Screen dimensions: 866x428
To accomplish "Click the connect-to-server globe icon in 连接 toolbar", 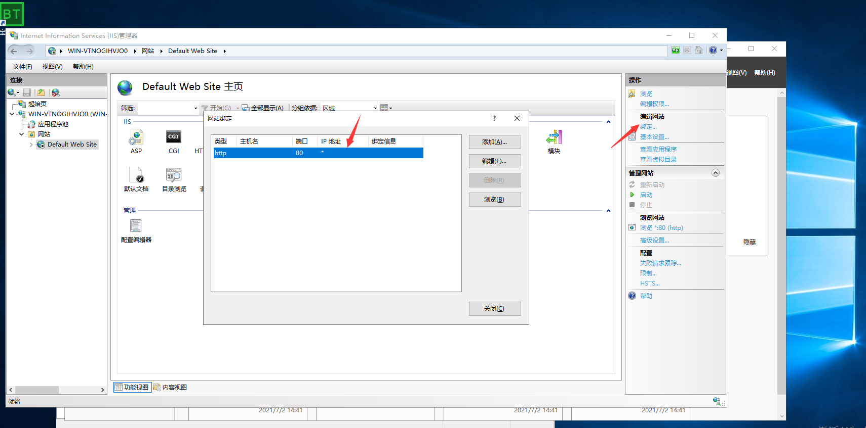I will (11, 92).
